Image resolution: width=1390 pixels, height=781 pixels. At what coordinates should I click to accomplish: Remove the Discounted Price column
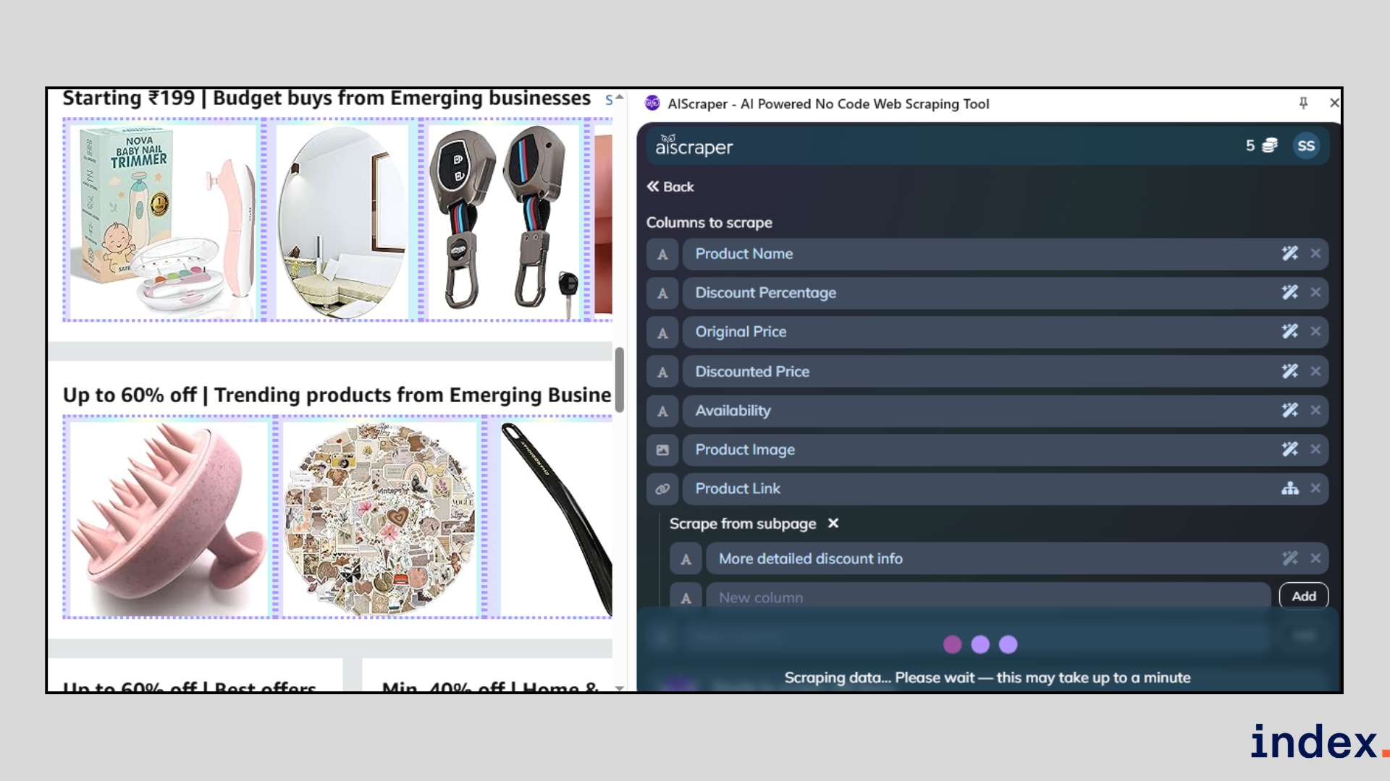click(x=1315, y=371)
